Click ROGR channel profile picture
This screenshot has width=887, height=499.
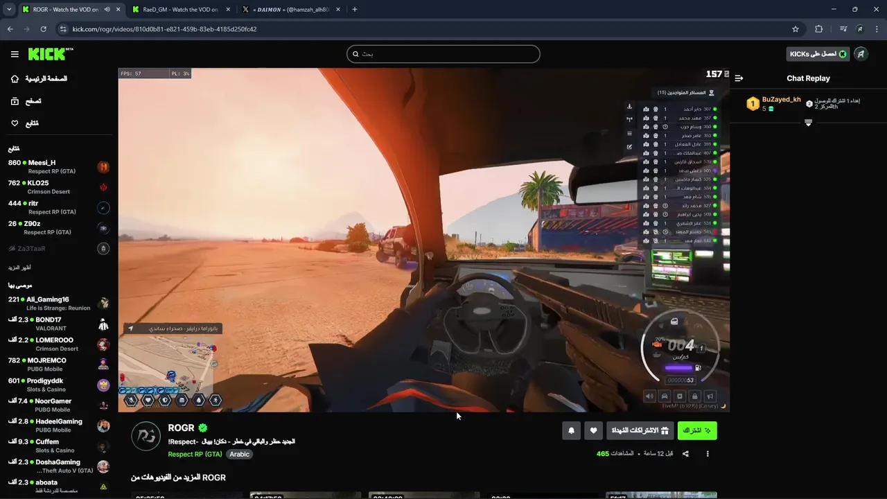pyautogui.click(x=146, y=437)
